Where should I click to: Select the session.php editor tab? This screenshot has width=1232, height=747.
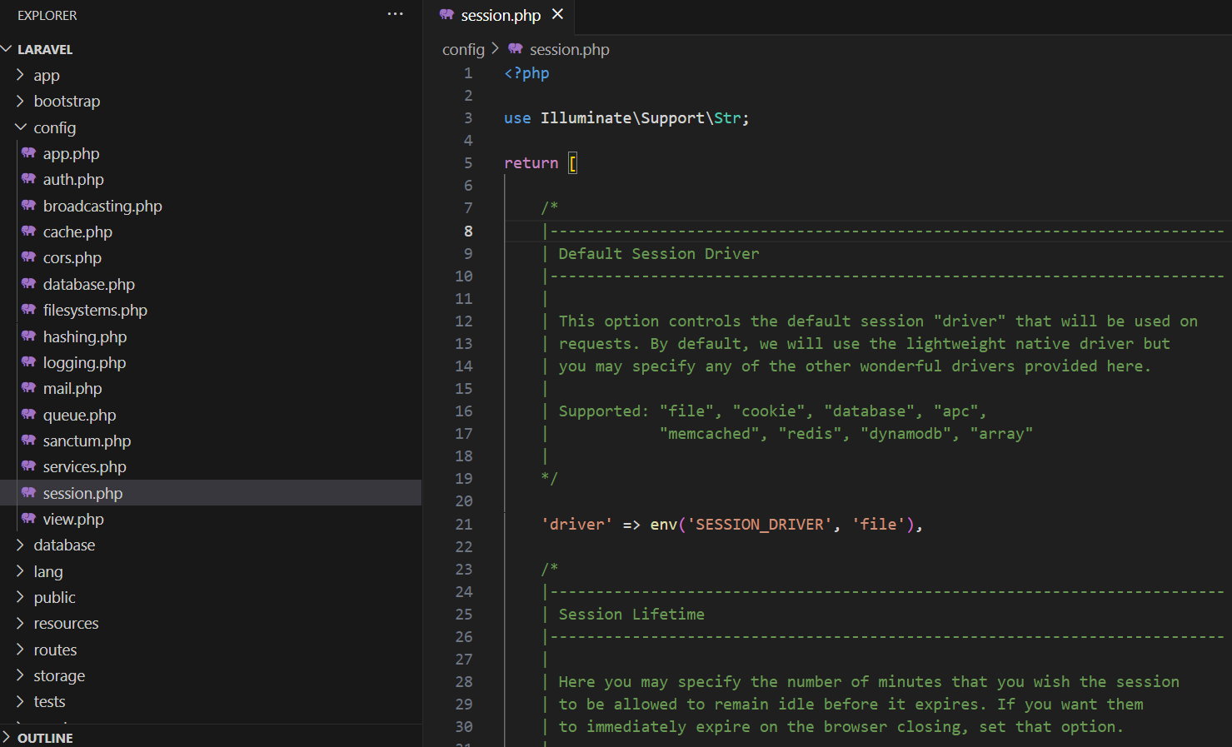tap(501, 16)
